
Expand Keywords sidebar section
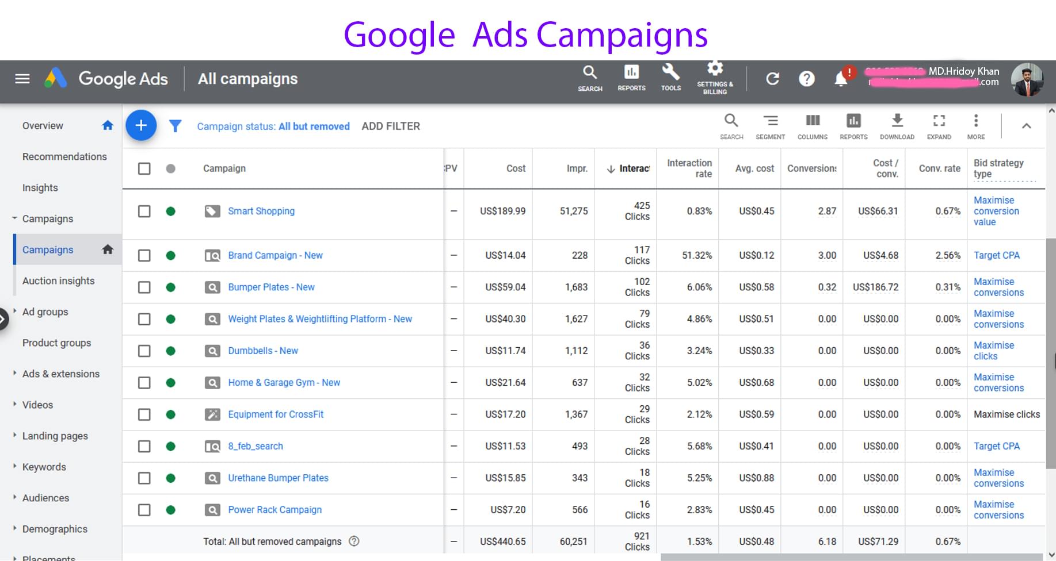14,466
